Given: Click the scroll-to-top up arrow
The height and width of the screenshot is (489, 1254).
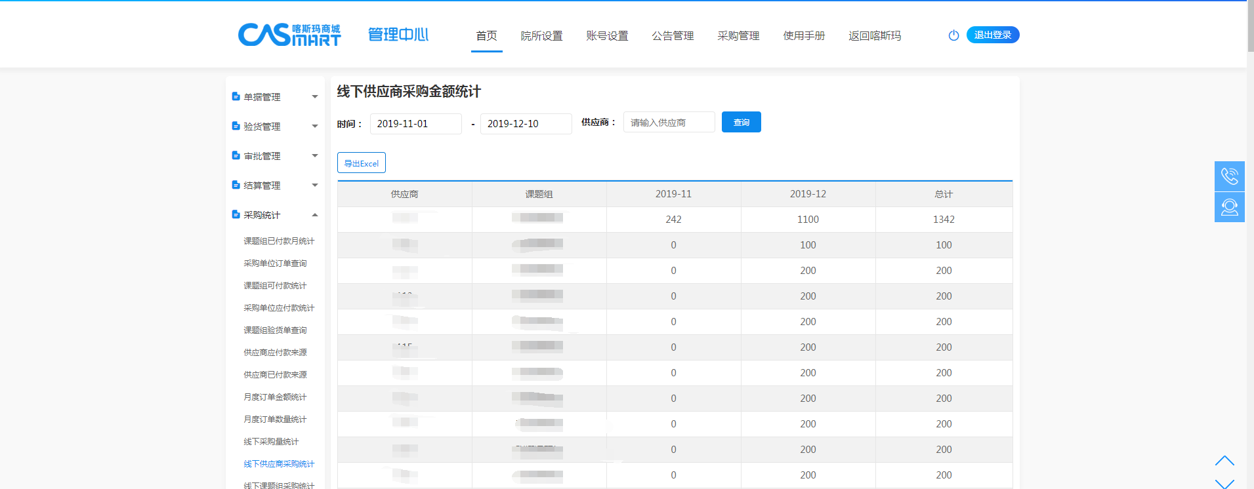Looking at the screenshot, I should click(x=1224, y=461).
